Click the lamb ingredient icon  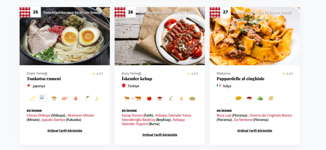point(127,98)
